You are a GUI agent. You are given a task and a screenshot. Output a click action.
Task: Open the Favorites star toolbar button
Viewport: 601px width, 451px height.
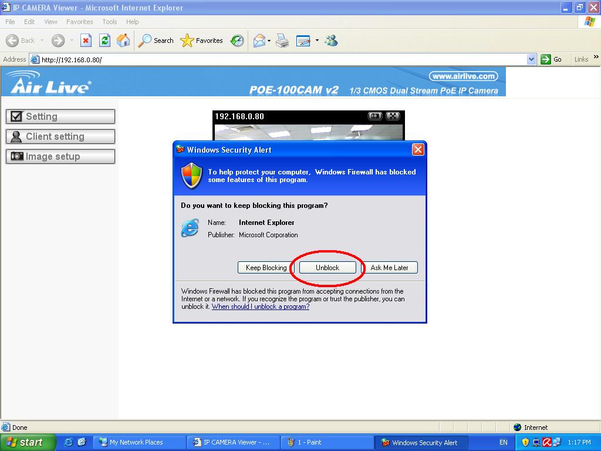[x=202, y=41]
